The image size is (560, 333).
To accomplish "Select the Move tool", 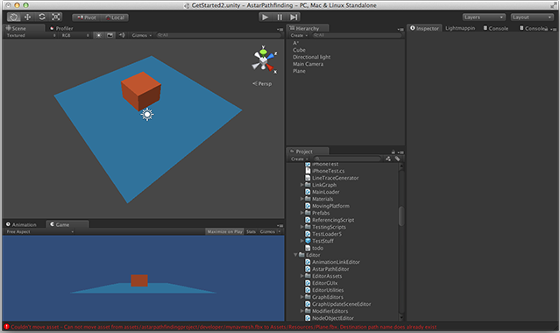I will pos(27,18).
